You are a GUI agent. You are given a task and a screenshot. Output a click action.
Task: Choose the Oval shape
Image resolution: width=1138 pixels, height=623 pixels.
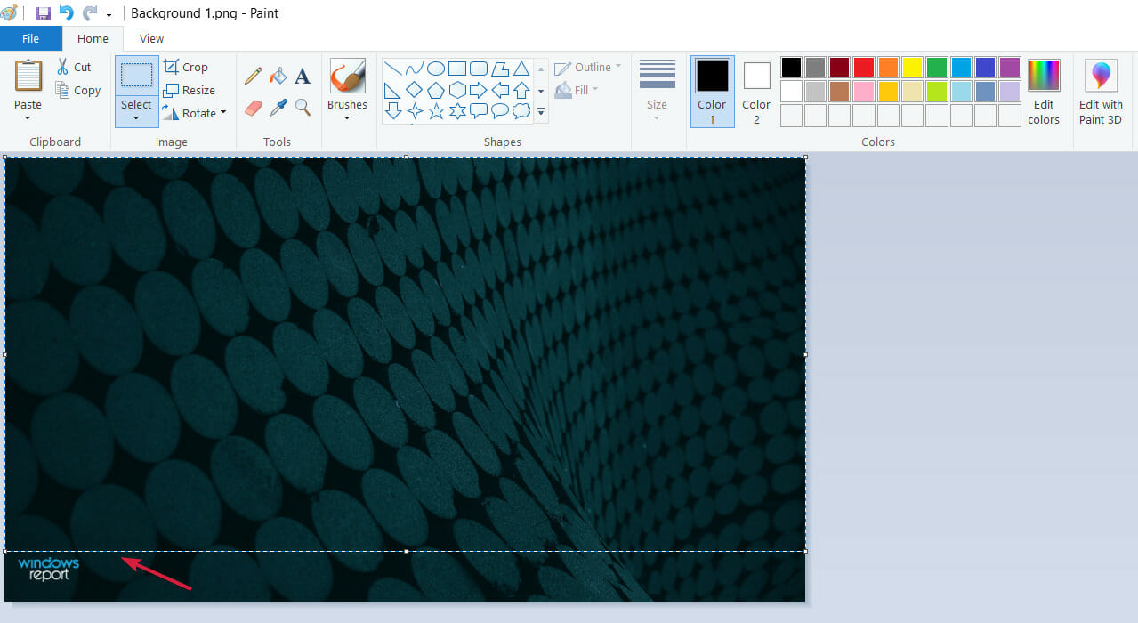coord(436,69)
